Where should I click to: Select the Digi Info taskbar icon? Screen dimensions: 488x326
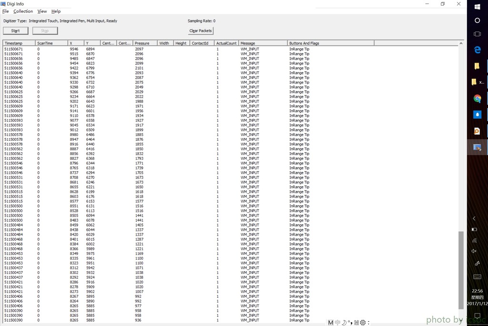(x=477, y=147)
